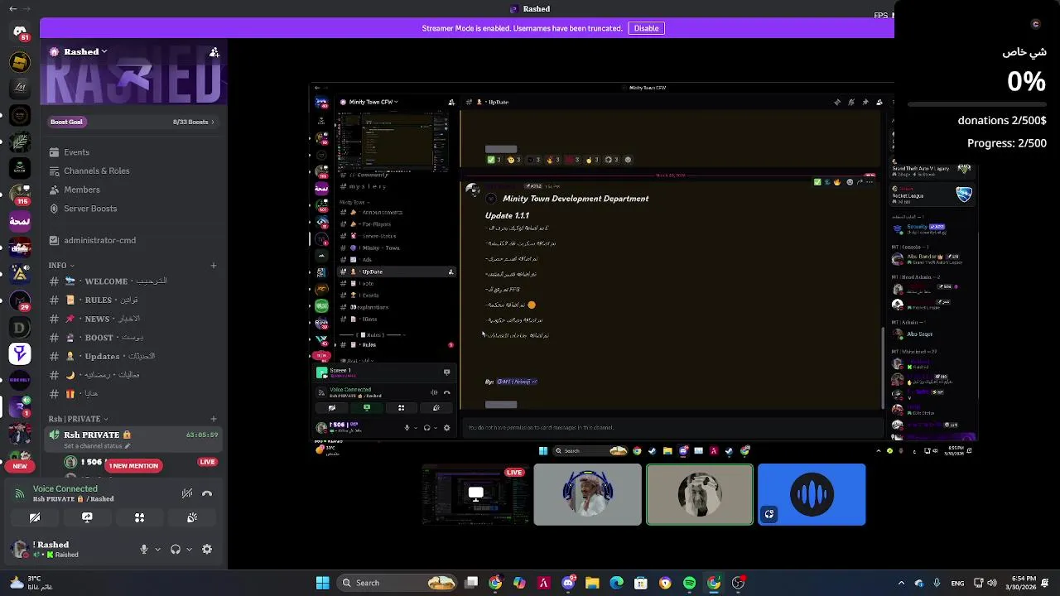This screenshot has width=1060, height=596.
Task: Disconnect from voice with the hang-up icon
Action: pyautogui.click(x=207, y=493)
